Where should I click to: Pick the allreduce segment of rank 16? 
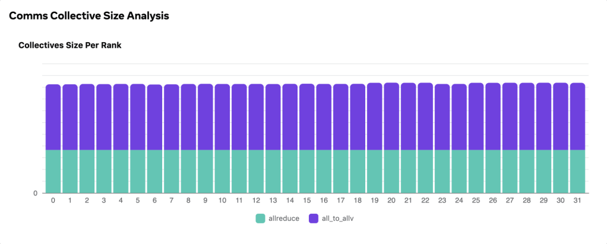pyautogui.click(x=324, y=171)
